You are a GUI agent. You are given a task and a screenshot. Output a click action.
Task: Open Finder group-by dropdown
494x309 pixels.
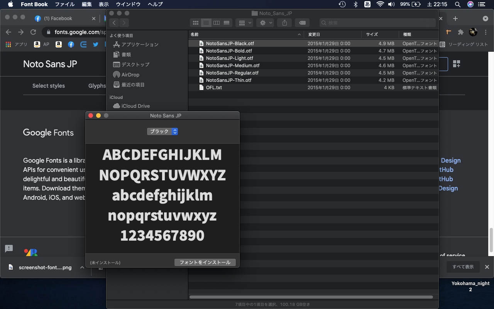coord(245,23)
